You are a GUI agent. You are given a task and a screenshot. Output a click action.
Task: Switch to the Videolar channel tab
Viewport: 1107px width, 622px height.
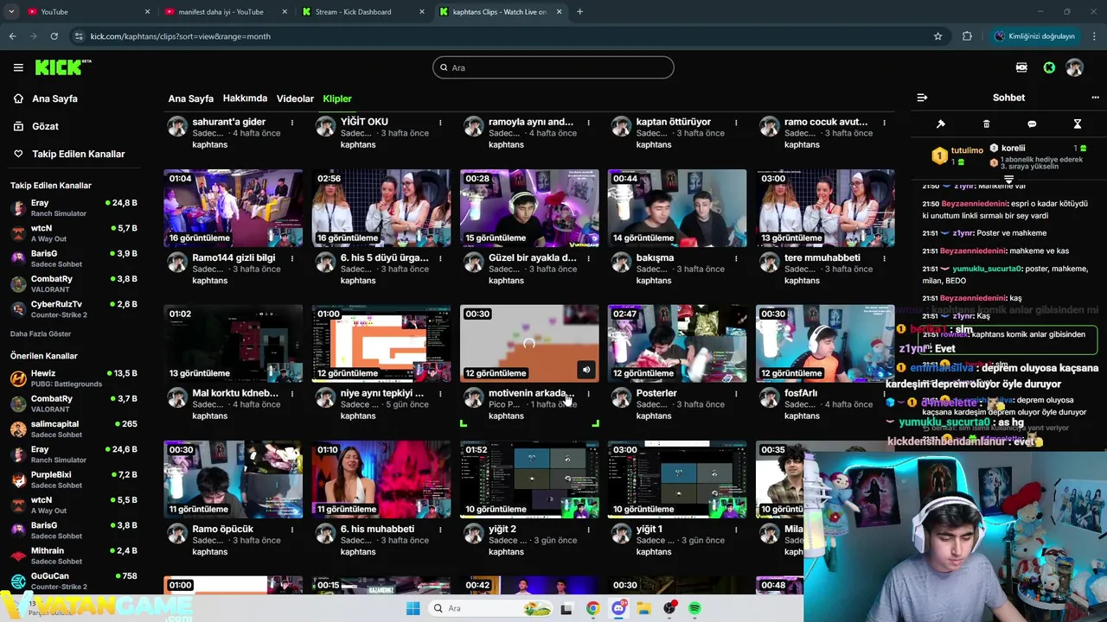(x=295, y=98)
